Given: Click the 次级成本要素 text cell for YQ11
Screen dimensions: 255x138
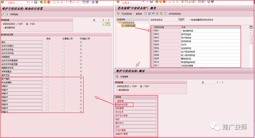Looking at the screenshot, I should 210,65.
